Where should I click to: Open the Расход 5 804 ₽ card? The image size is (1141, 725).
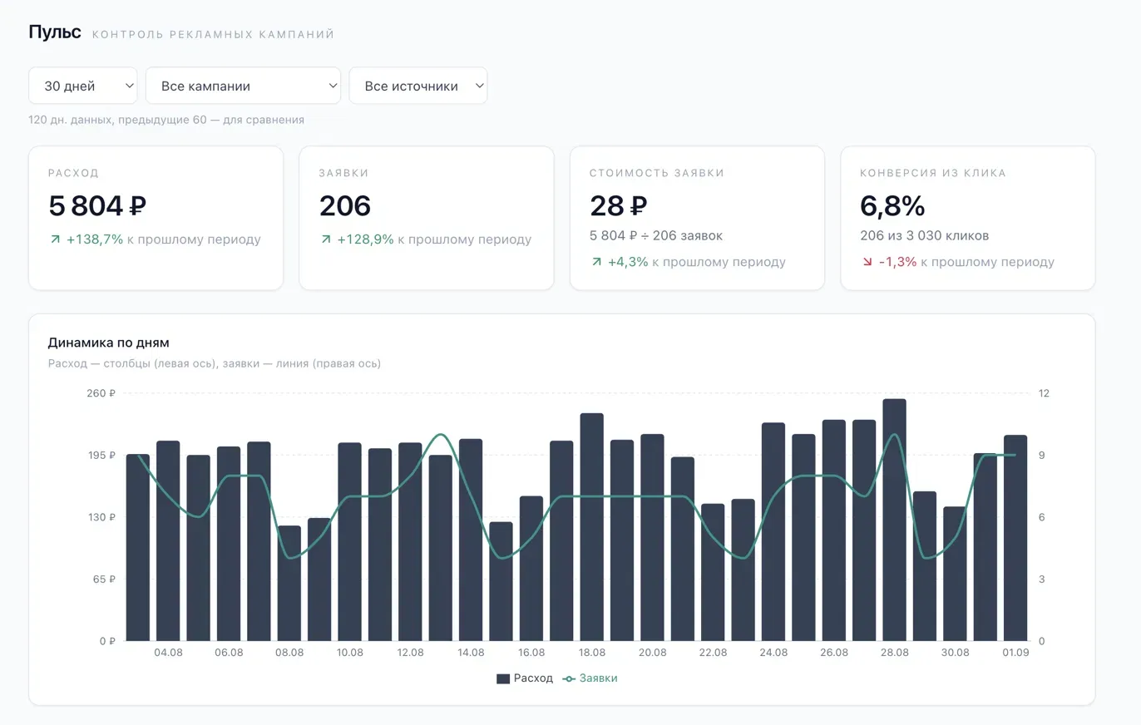coord(156,218)
